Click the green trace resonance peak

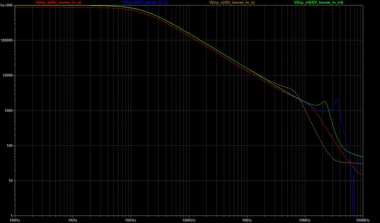pos(325,102)
